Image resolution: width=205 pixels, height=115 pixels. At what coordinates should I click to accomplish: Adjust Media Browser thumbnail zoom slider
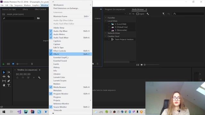[x=152, y=65]
